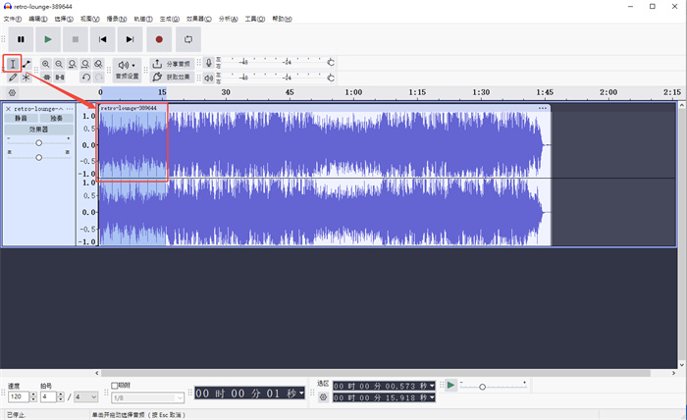Click the track 效果器 button
The height and width of the screenshot is (420, 687).
[x=38, y=129]
